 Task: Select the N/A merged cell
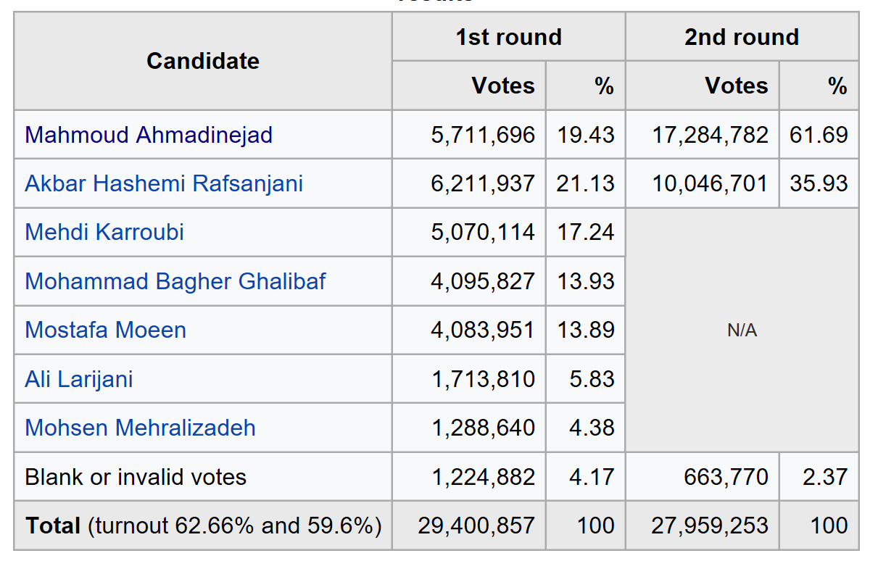coord(742,330)
